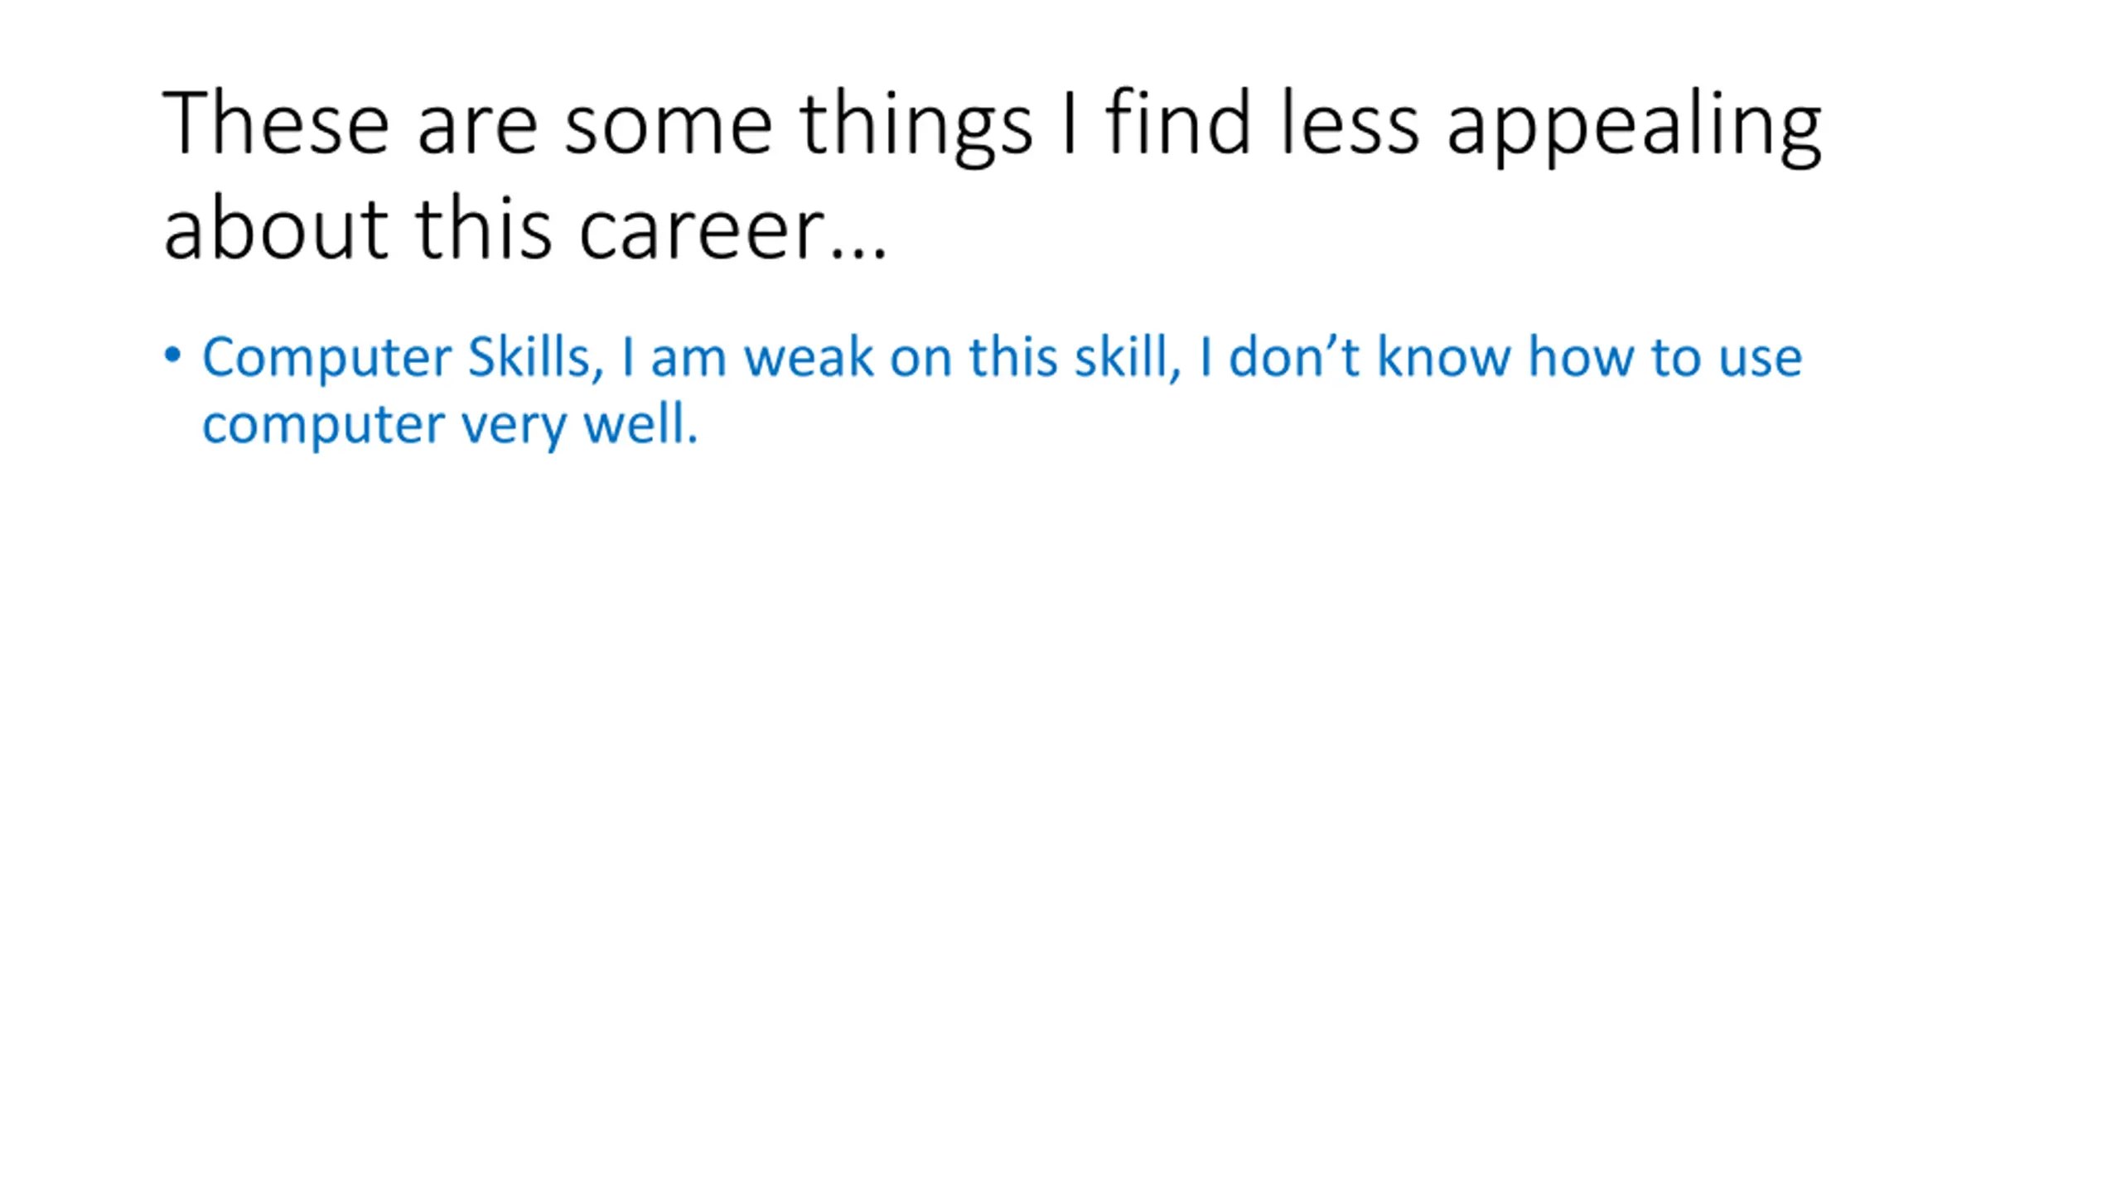The width and height of the screenshot is (2121, 1193).
Task: Click the blue word "know"
Action: pyautogui.click(x=1443, y=357)
